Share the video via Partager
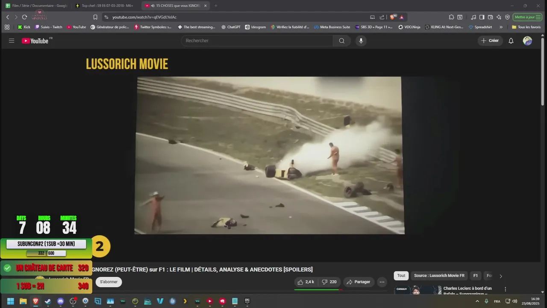This screenshot has width=547, height=308. 358,282
